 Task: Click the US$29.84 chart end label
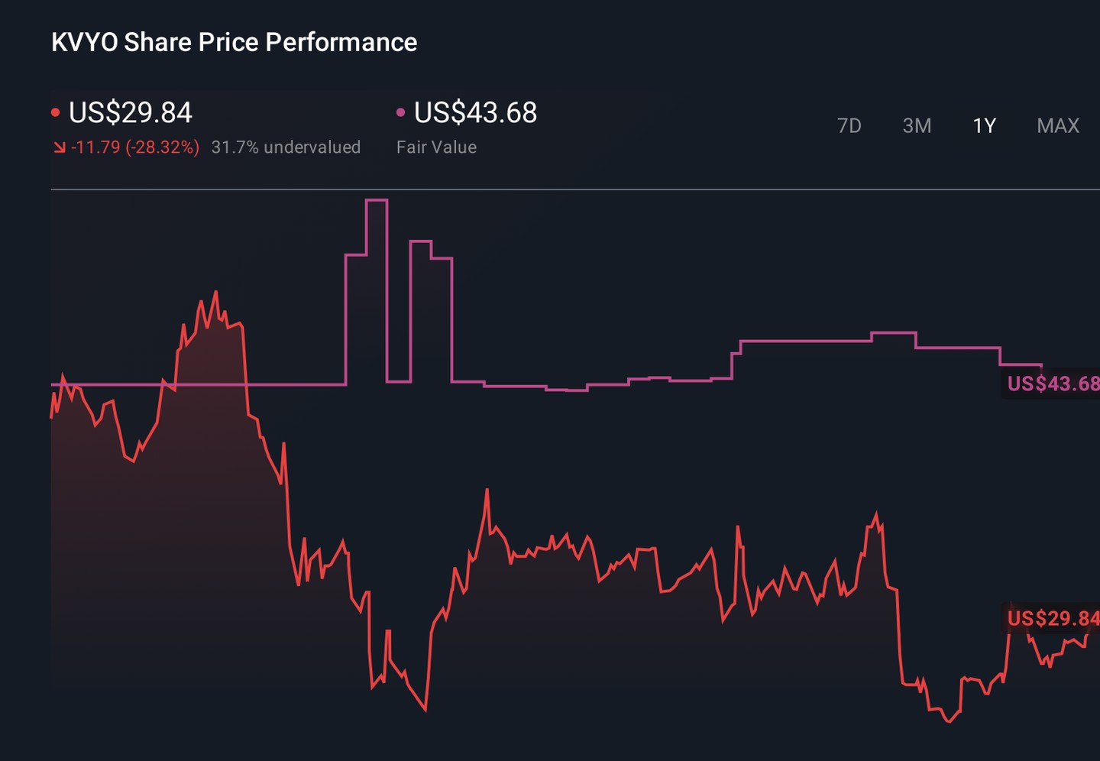1053,617
